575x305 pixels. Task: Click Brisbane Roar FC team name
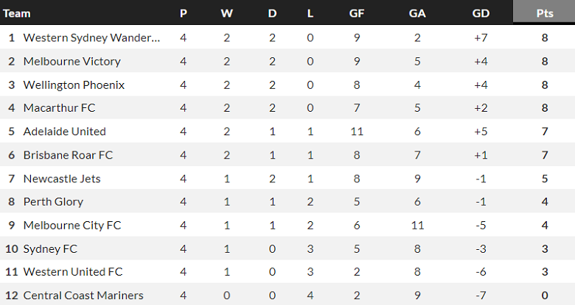pos(68,155)
